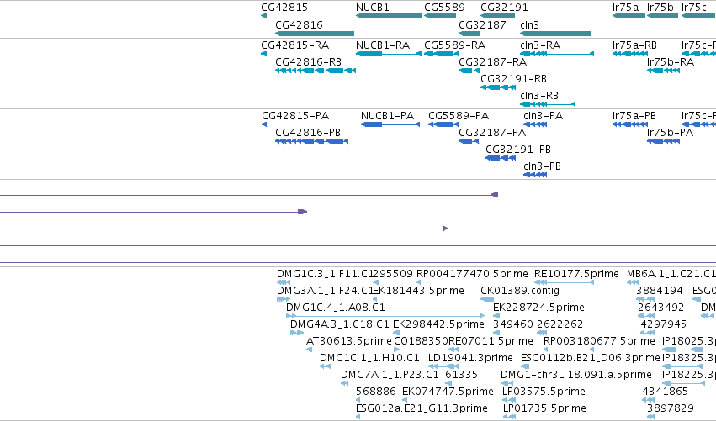The image size is (716, 421).
Task: Select the CG32191-RB transcript glyph
Action: point(498,87)
